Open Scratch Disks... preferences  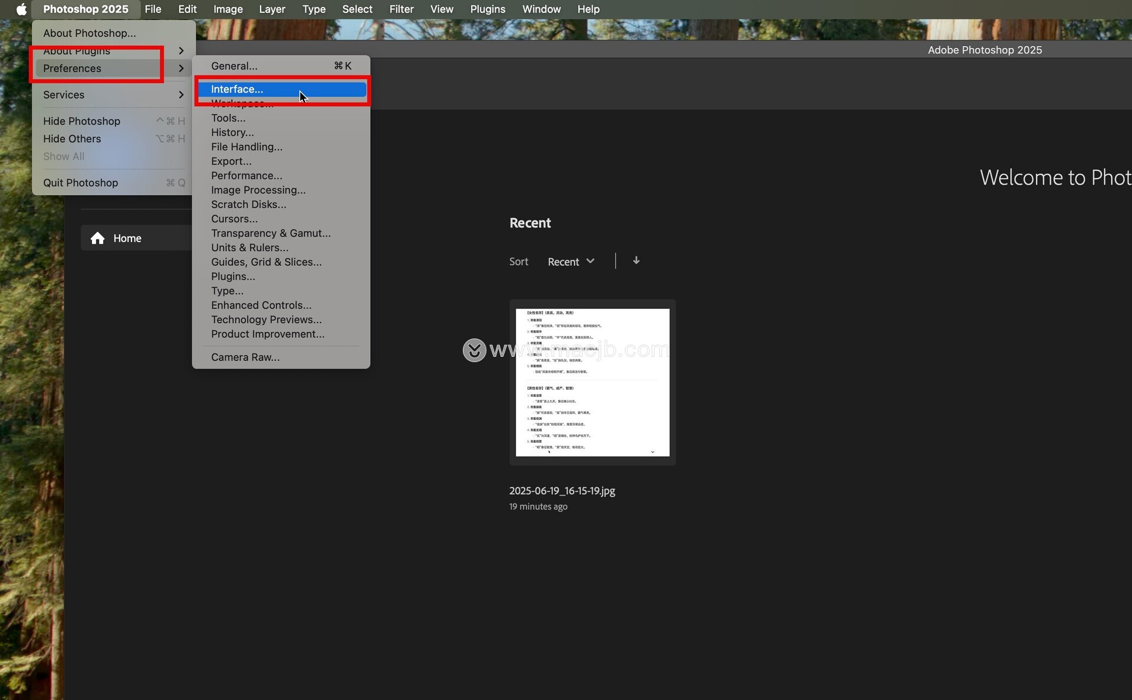(281, 205)
